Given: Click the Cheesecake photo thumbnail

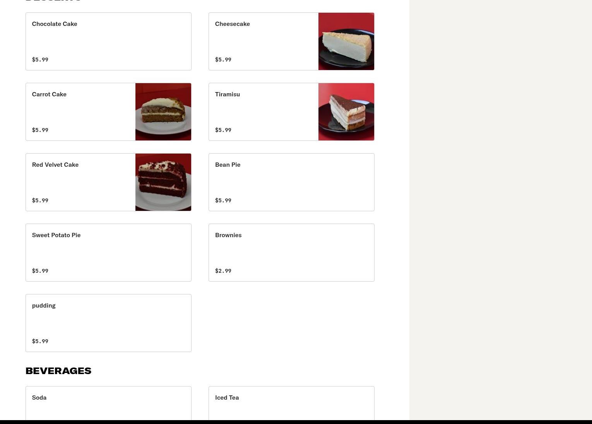Looking at the screenshot, I should (x=346, y=41).
